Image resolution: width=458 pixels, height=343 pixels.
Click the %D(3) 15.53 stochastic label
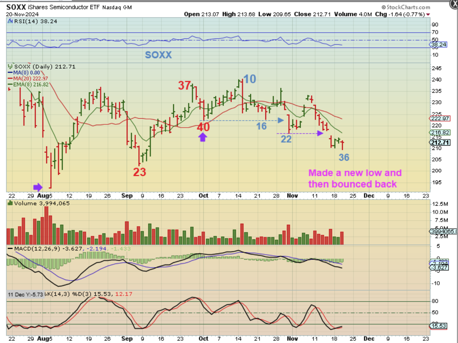coord(92,294)
